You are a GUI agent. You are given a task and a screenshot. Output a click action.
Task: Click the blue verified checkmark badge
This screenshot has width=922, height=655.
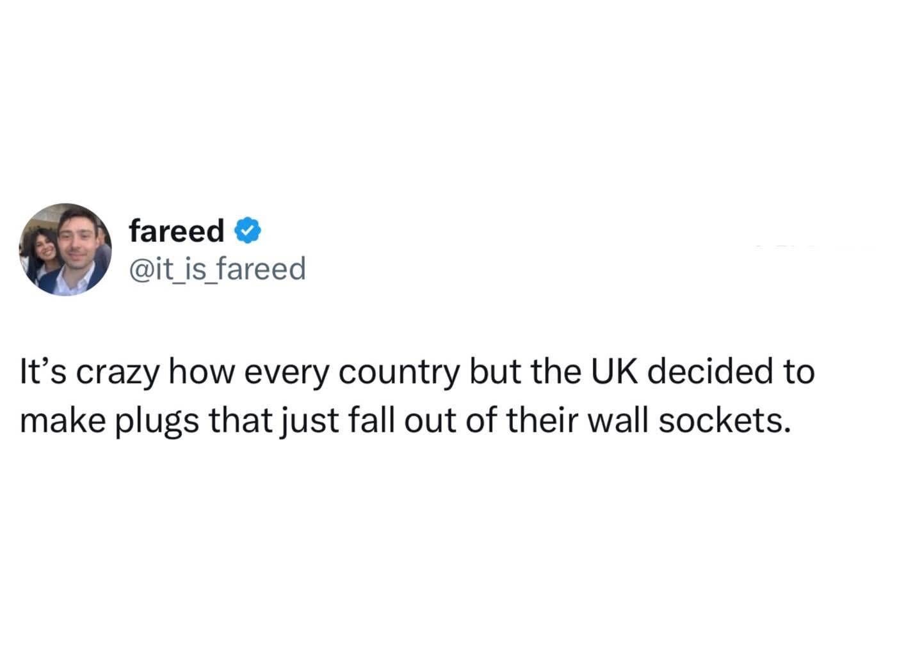248,231
